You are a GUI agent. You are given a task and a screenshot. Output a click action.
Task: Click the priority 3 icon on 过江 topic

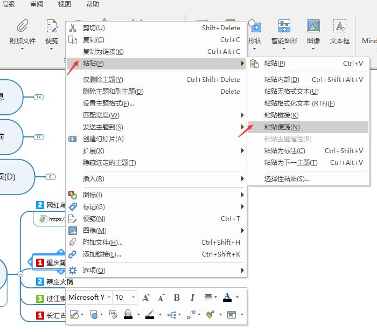(x=40, y=299)
